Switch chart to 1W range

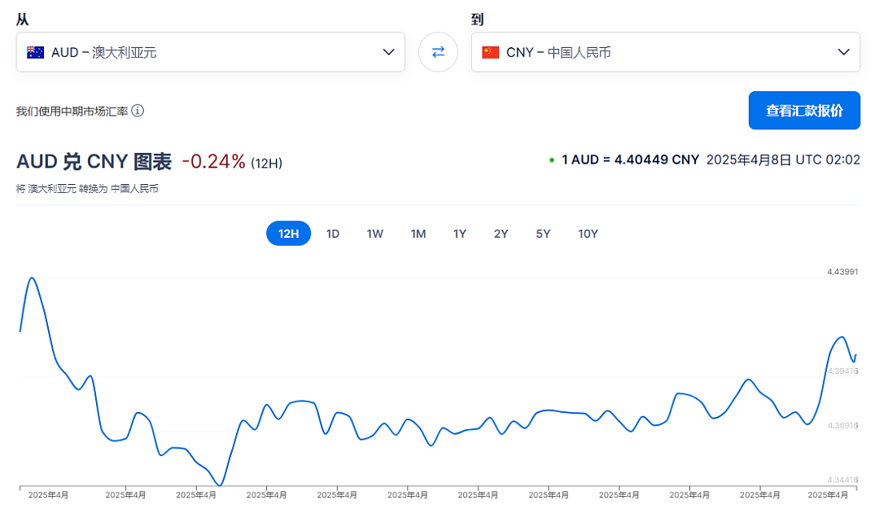(374, 234)
